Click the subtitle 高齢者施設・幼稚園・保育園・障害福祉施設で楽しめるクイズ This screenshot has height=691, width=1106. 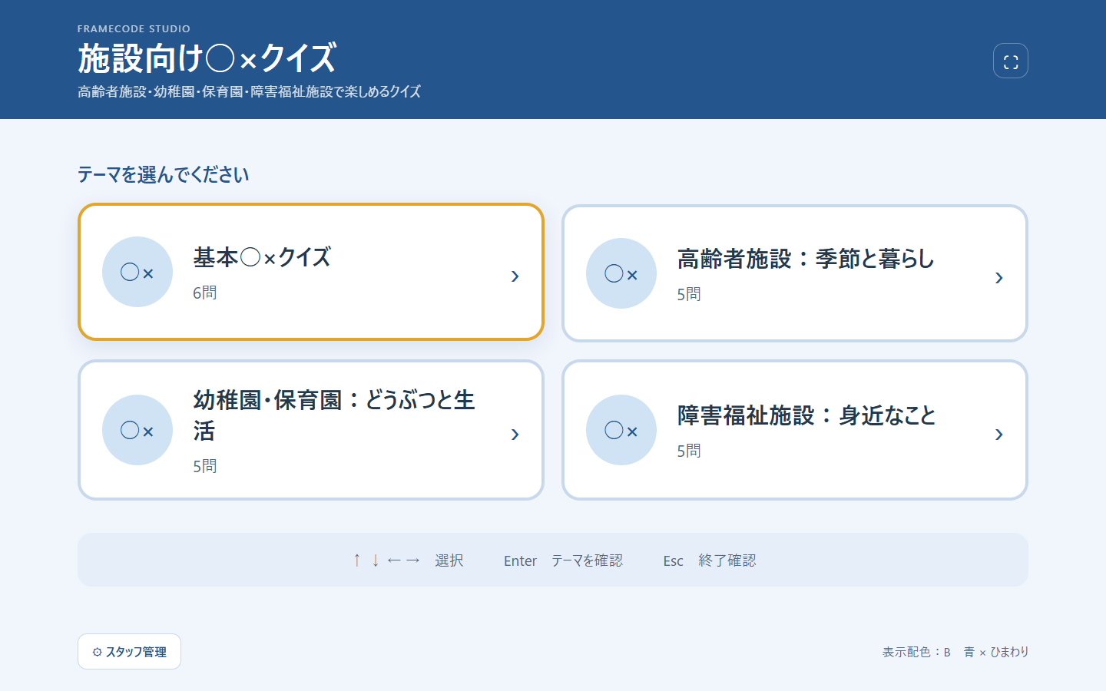coord(250,91)
